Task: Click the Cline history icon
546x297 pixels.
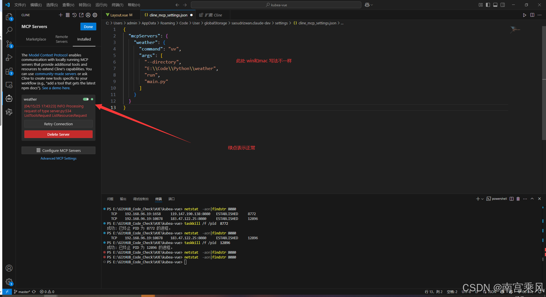Action: (x=74, y=15)
